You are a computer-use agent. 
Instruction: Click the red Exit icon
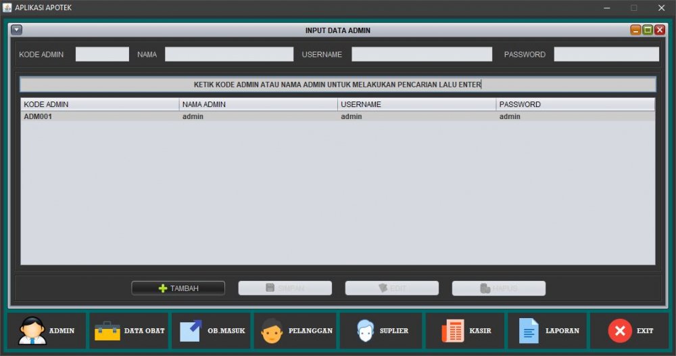[619, 331]
